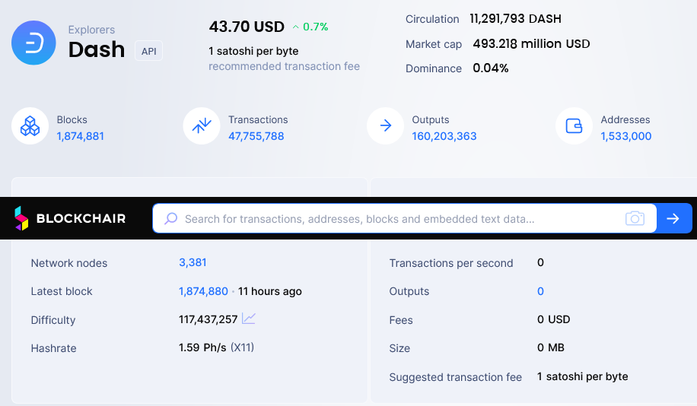Submit search with the arrow button

click(674, 218)
